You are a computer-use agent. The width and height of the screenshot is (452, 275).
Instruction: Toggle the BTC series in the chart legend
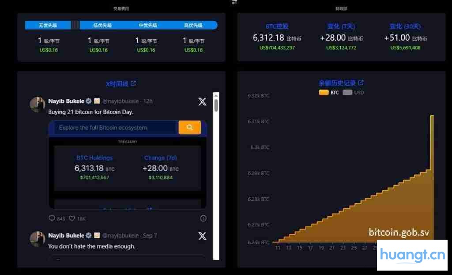click(329, 93)
